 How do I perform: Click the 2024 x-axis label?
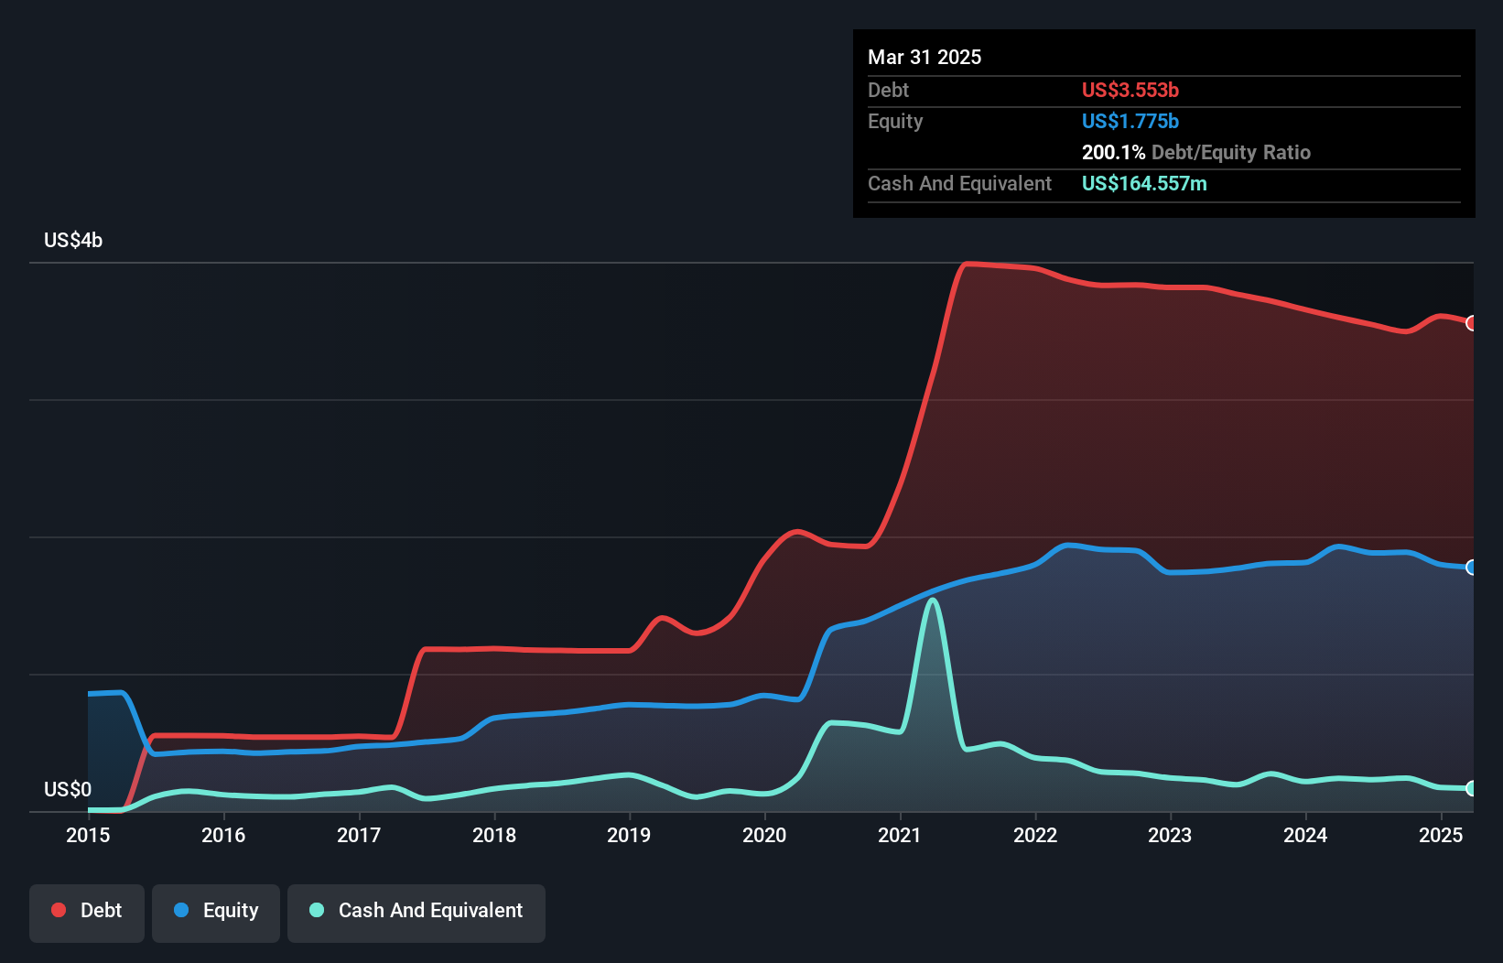[x=1305, y=835]
